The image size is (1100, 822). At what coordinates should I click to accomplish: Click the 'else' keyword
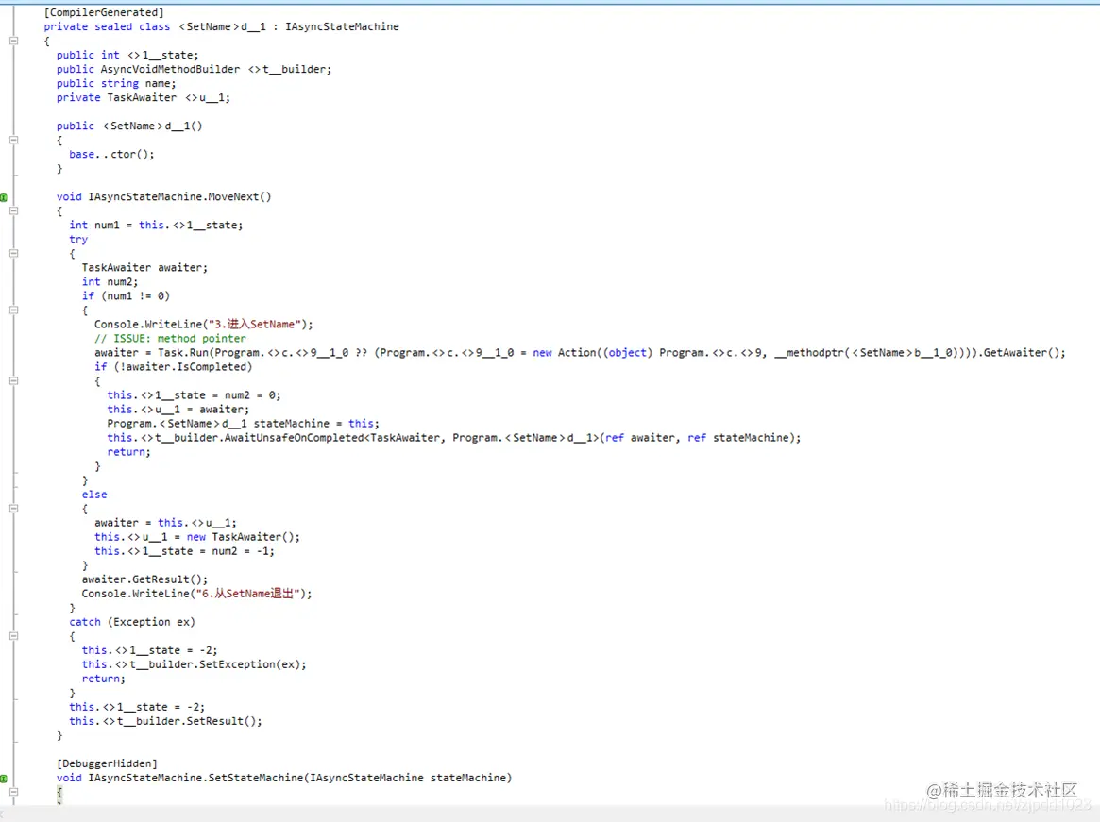click(x=94, y=495)
